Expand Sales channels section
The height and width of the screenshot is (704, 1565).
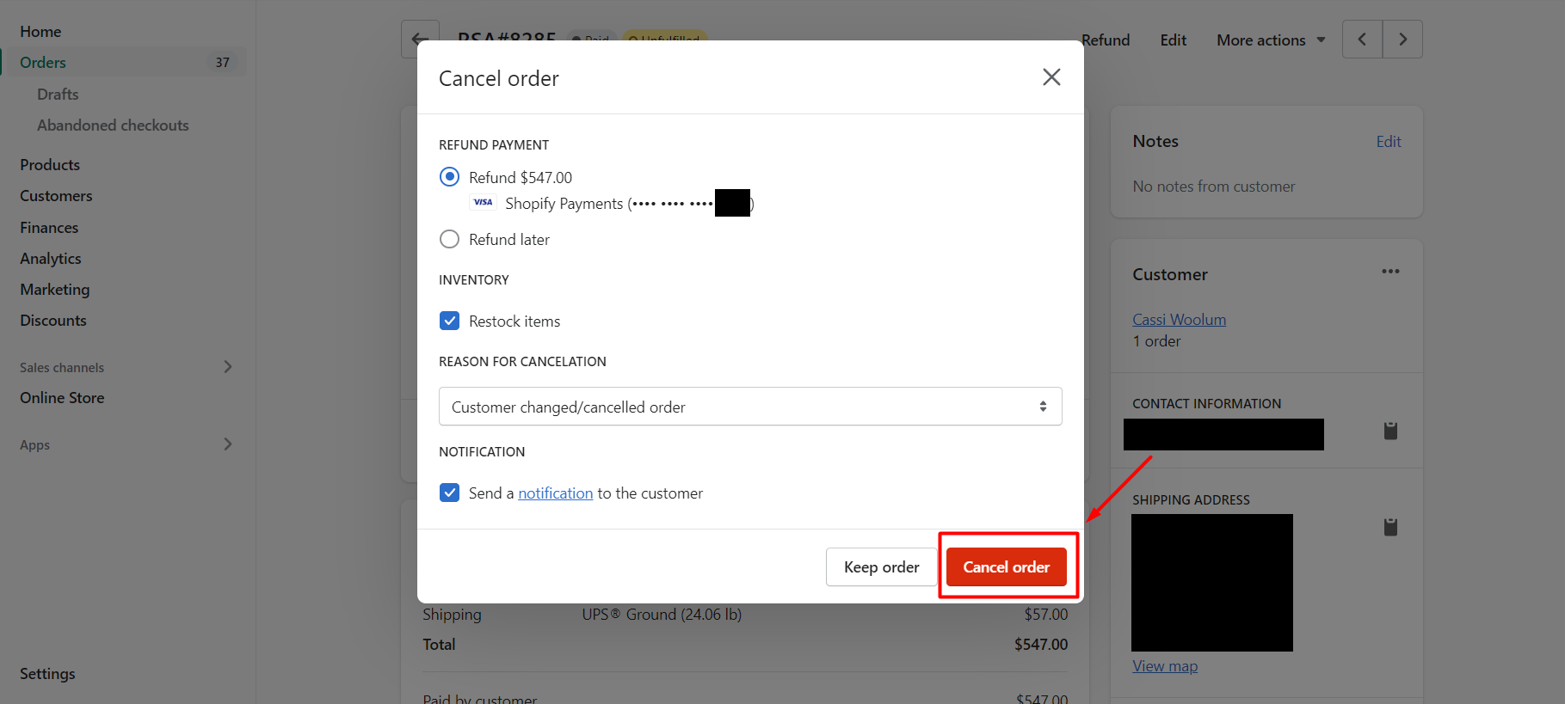[227, 367]
